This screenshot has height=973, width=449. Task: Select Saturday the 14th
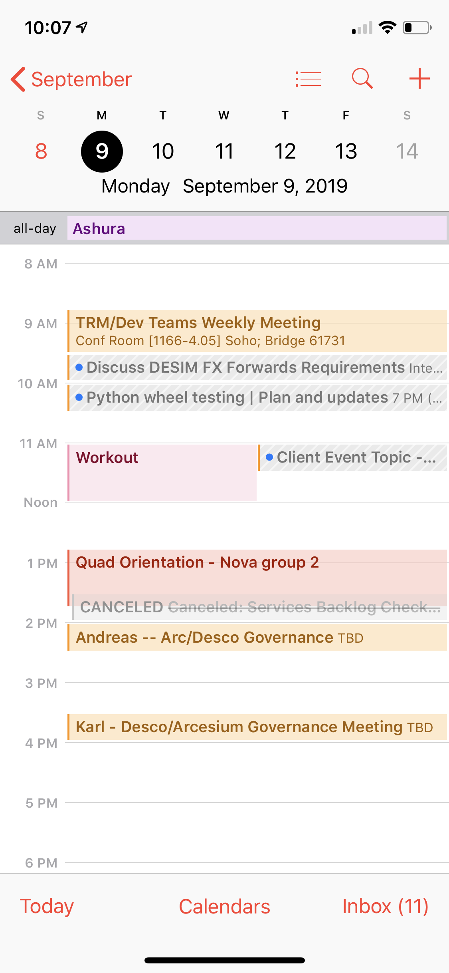click(407, 151)
